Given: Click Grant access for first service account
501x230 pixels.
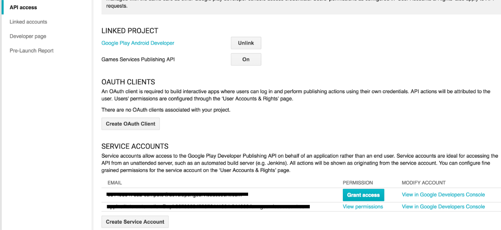Looking at the screenshot, I should pos(363,195).
